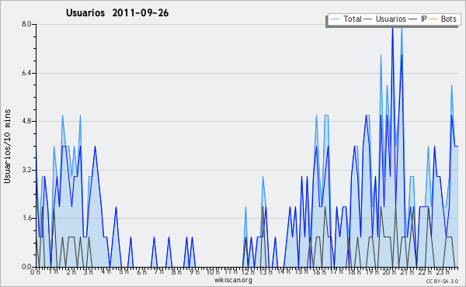This screenshot has width=466, height=287.
Task: Click the 'CC BY-SA 3.0' license text
Action: click(x=442, y=281)
